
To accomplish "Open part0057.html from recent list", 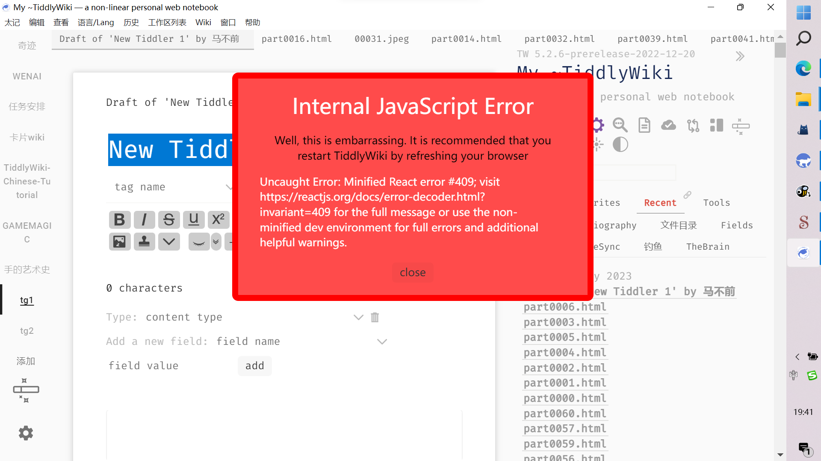I will (x=565, y=429).
